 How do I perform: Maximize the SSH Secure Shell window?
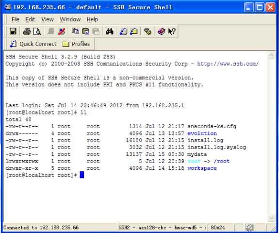(260, 7)
